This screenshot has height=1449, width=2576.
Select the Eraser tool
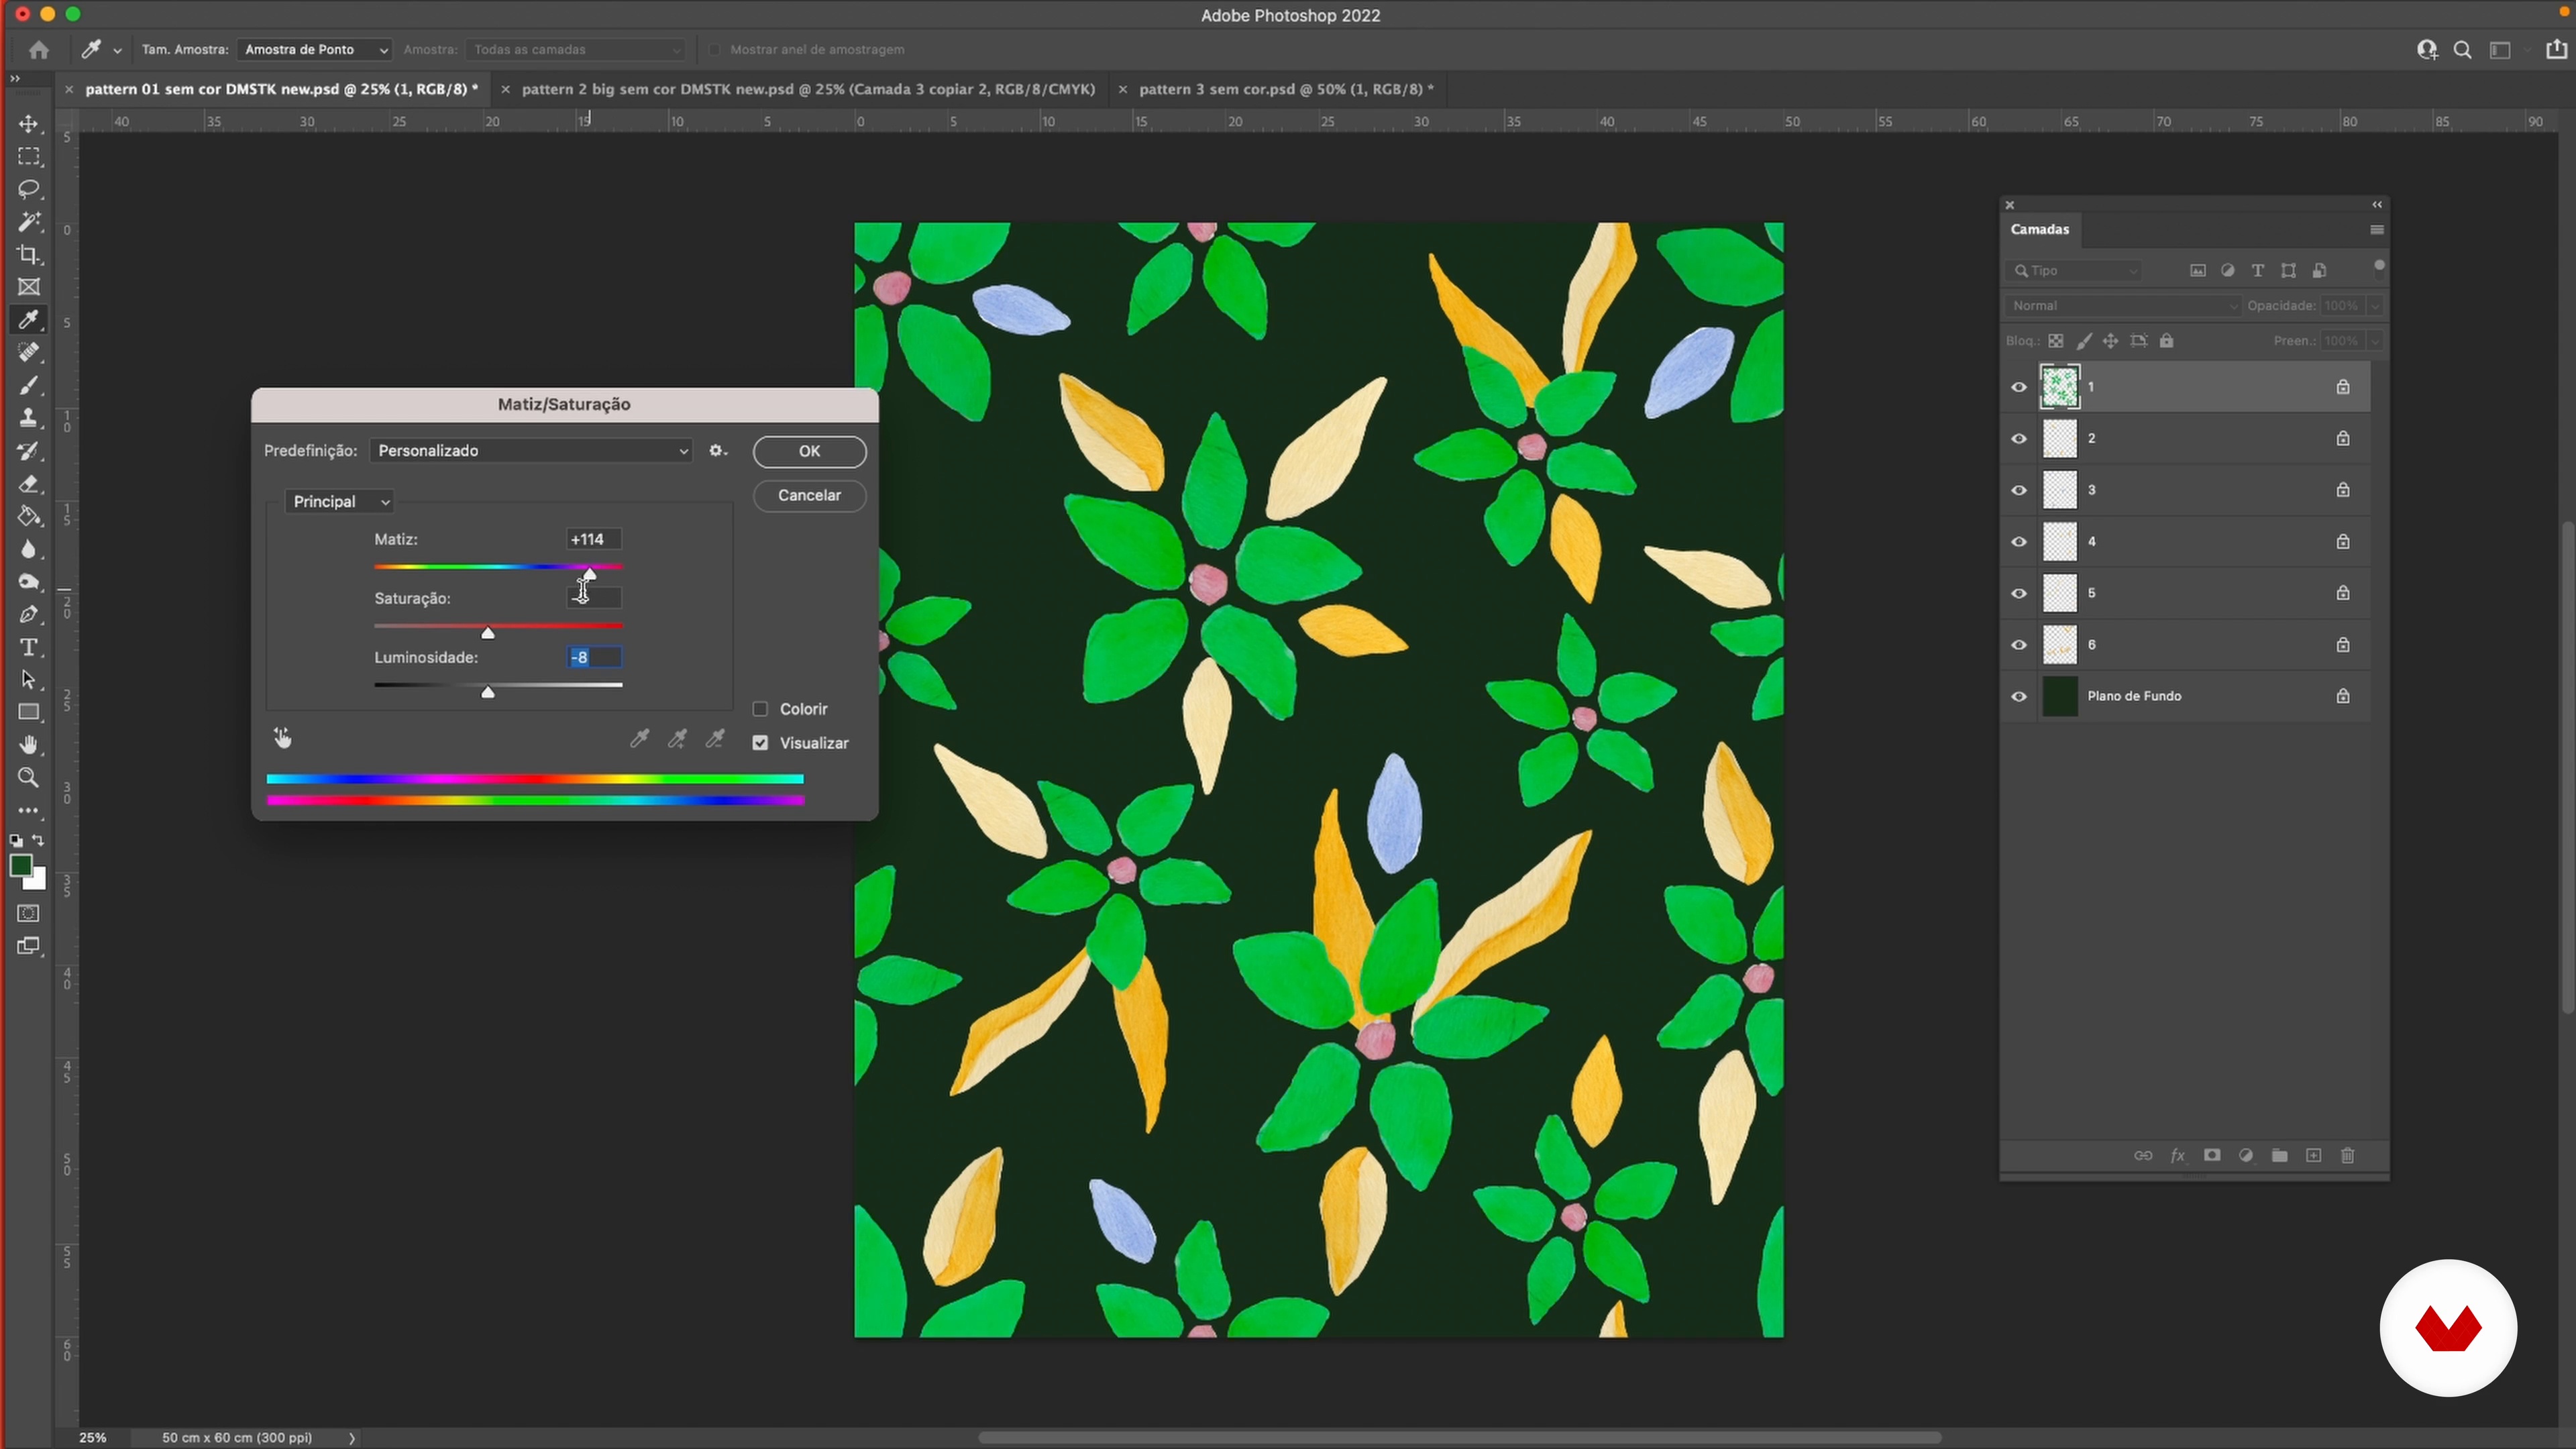[x=28, y=484]
